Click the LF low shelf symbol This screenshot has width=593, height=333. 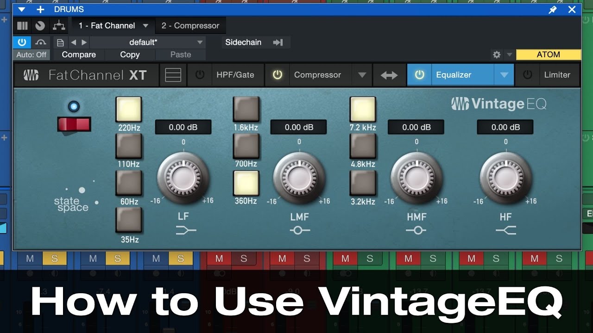(x=186, y=230)
